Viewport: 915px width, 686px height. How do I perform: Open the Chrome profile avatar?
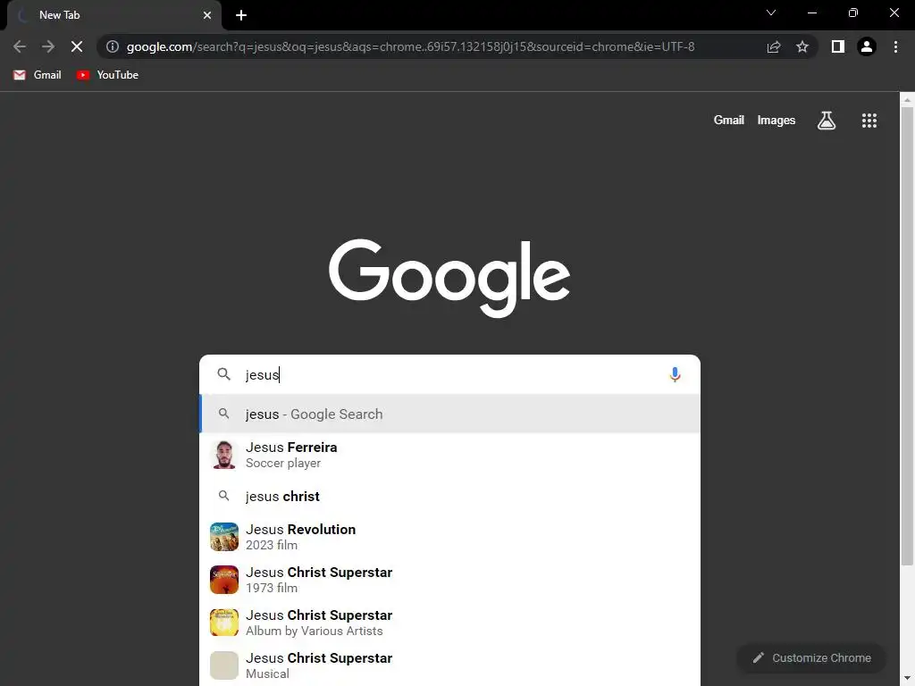tap(867, 46)
